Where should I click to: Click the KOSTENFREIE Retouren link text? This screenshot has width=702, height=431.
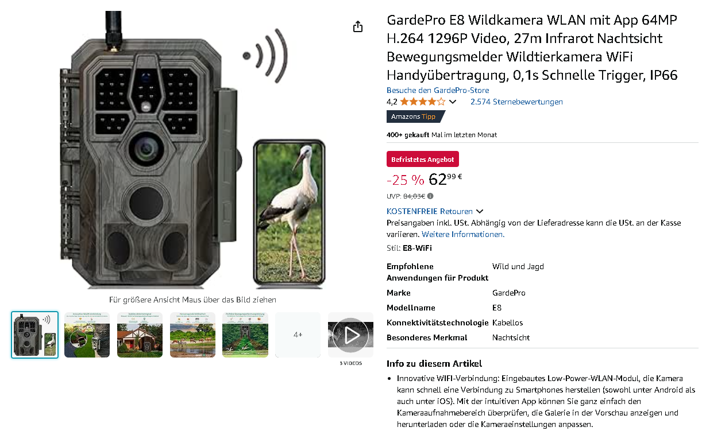pos(430,211)
